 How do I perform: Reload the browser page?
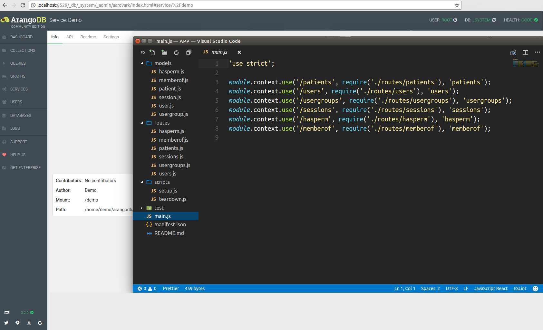[23, 5]
